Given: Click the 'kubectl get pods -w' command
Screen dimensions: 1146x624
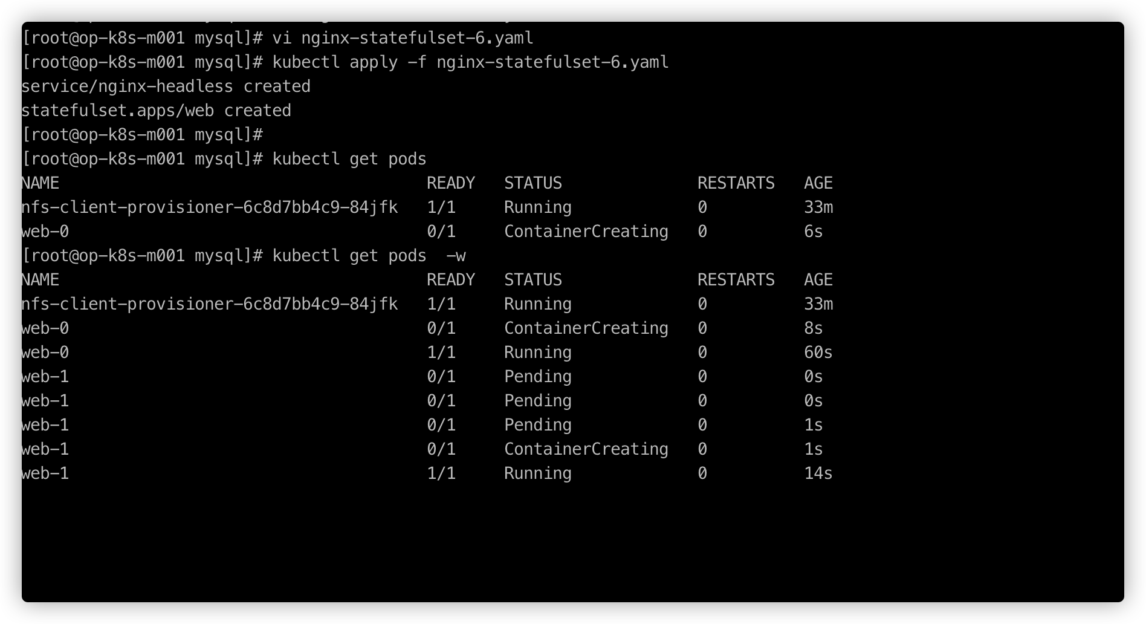Looking at the screenshot, I should pos(369,256).
